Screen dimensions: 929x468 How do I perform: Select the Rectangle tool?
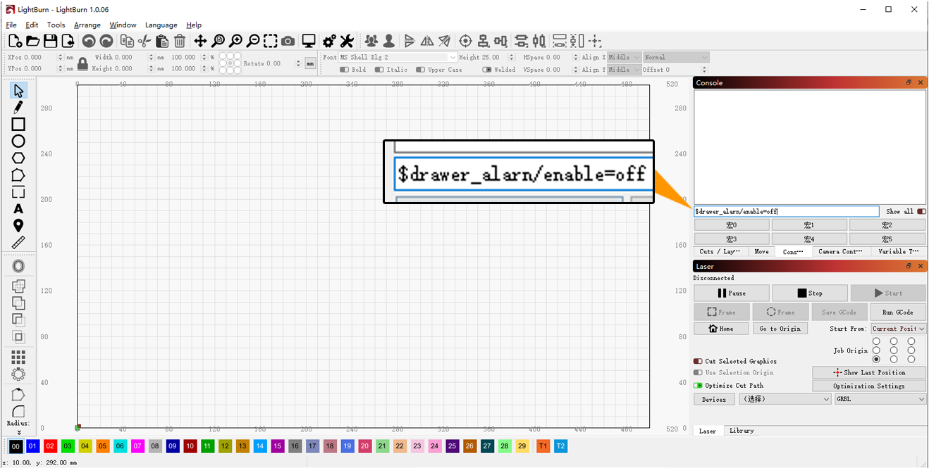point(18,124)
